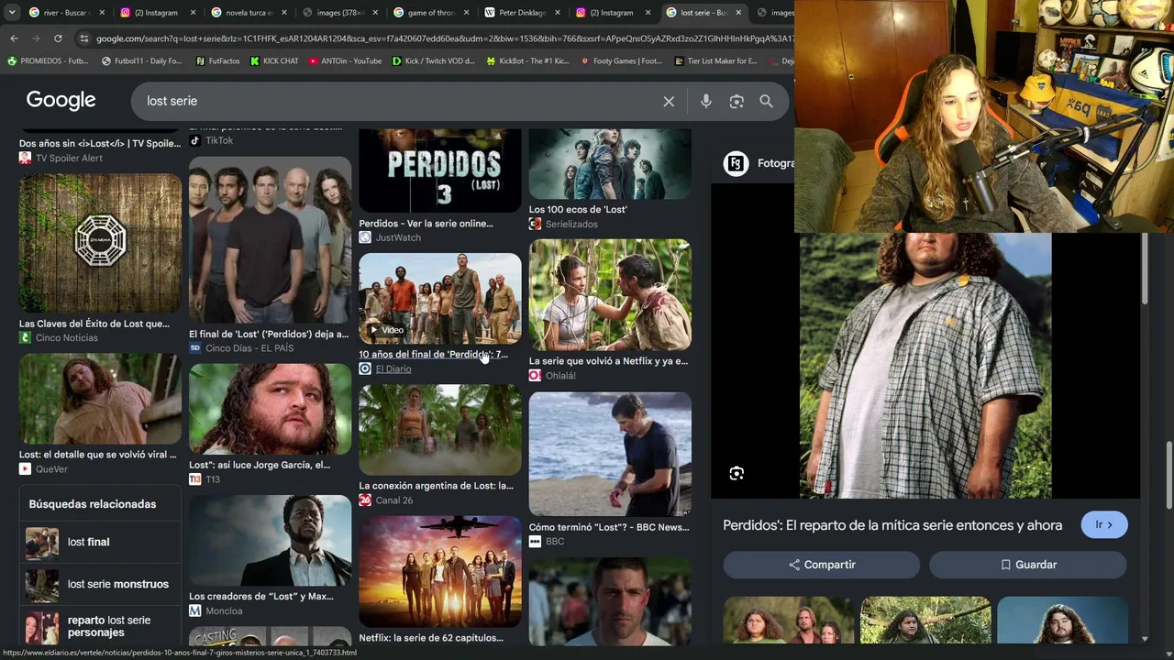Open the FutFactos bookmark
The width and height of the screenshot is (1174, 660).
pos(218,61)
